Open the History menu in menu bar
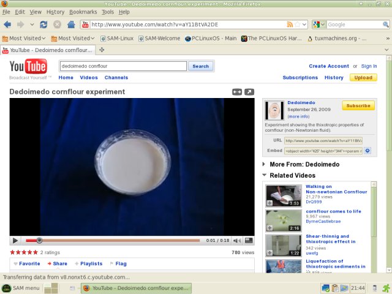The width and height of the screenshot is (392, 294). (55, 12)
